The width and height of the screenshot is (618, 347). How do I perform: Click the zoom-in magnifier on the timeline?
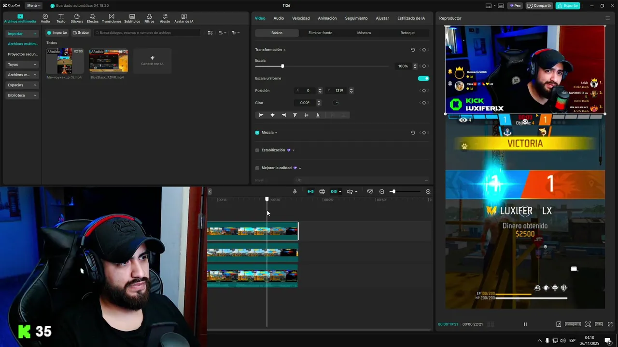(428, 191)
